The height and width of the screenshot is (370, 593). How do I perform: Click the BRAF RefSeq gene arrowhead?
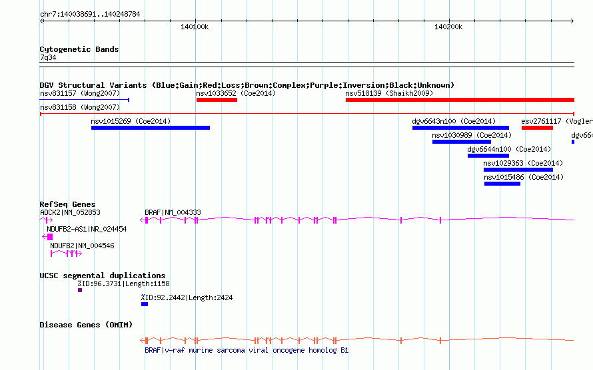(x=142, y=220)
